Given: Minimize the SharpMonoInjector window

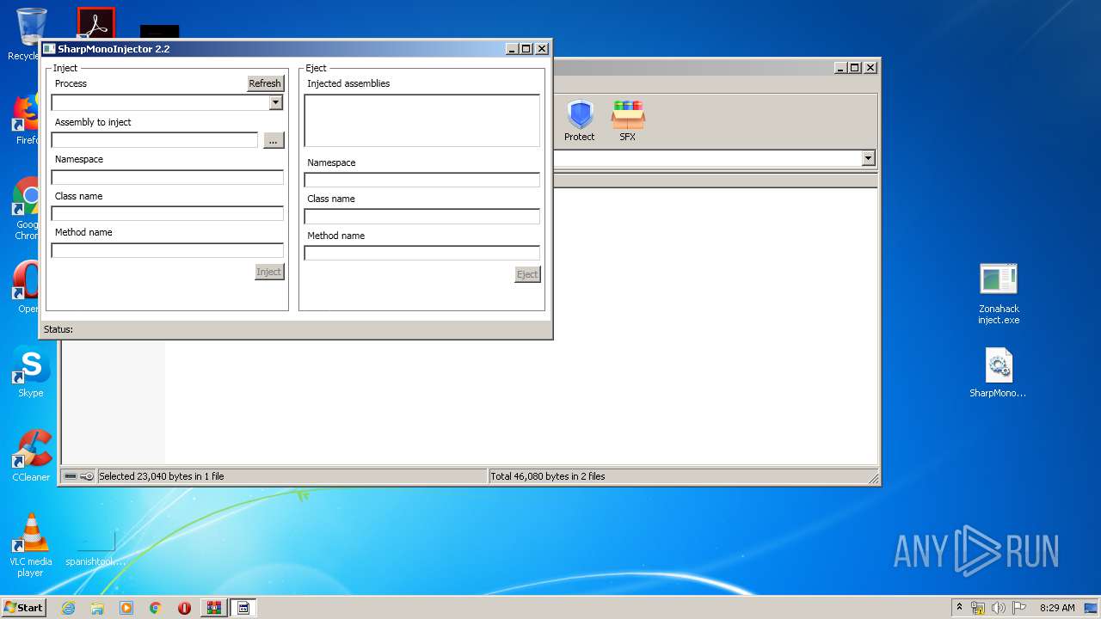Looking at the screenshot, I should click(x=512, y=49).
